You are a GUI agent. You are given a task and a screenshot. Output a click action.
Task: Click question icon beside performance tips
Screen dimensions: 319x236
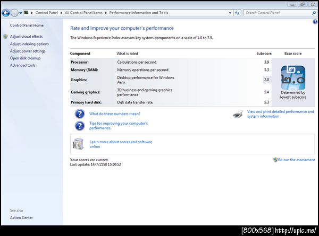pyautogui.click(x=80, y=126)
